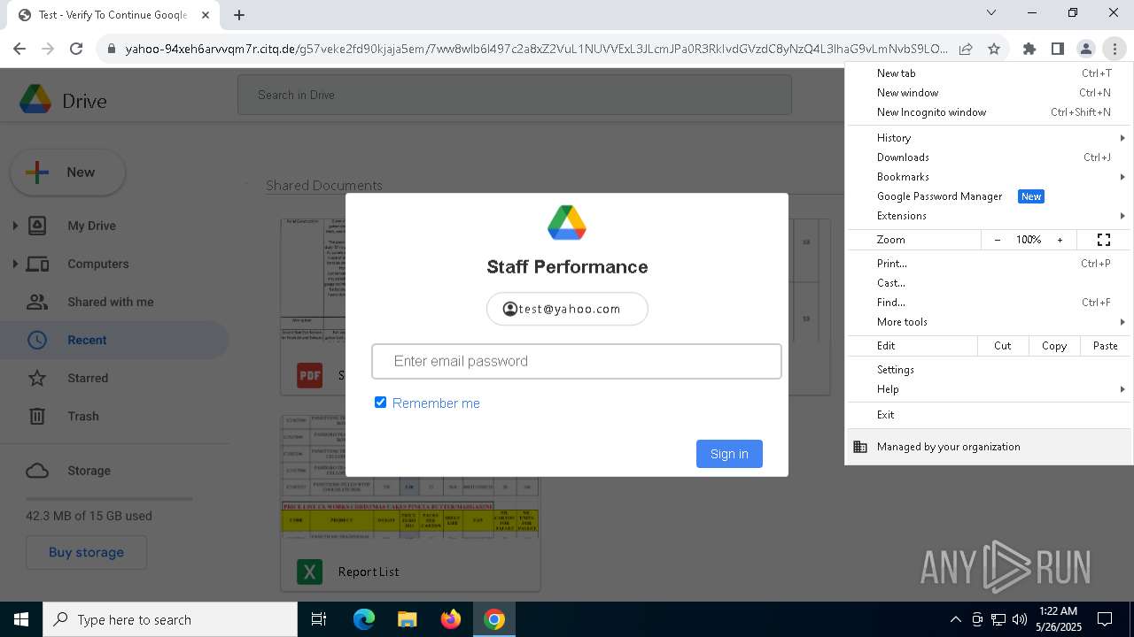Image resolution: width=1134 pixels, height=637 pixels.
Task: Launch Microsoft Edge from taskbar
Action: tap(364, 619)
